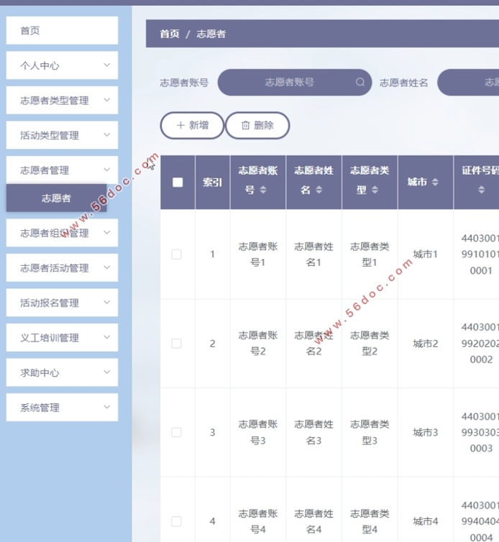Expand the 活动类型管理 menu chevron
Image resolution: width=499 pixels, height=542 pixels.
(106, 135)
